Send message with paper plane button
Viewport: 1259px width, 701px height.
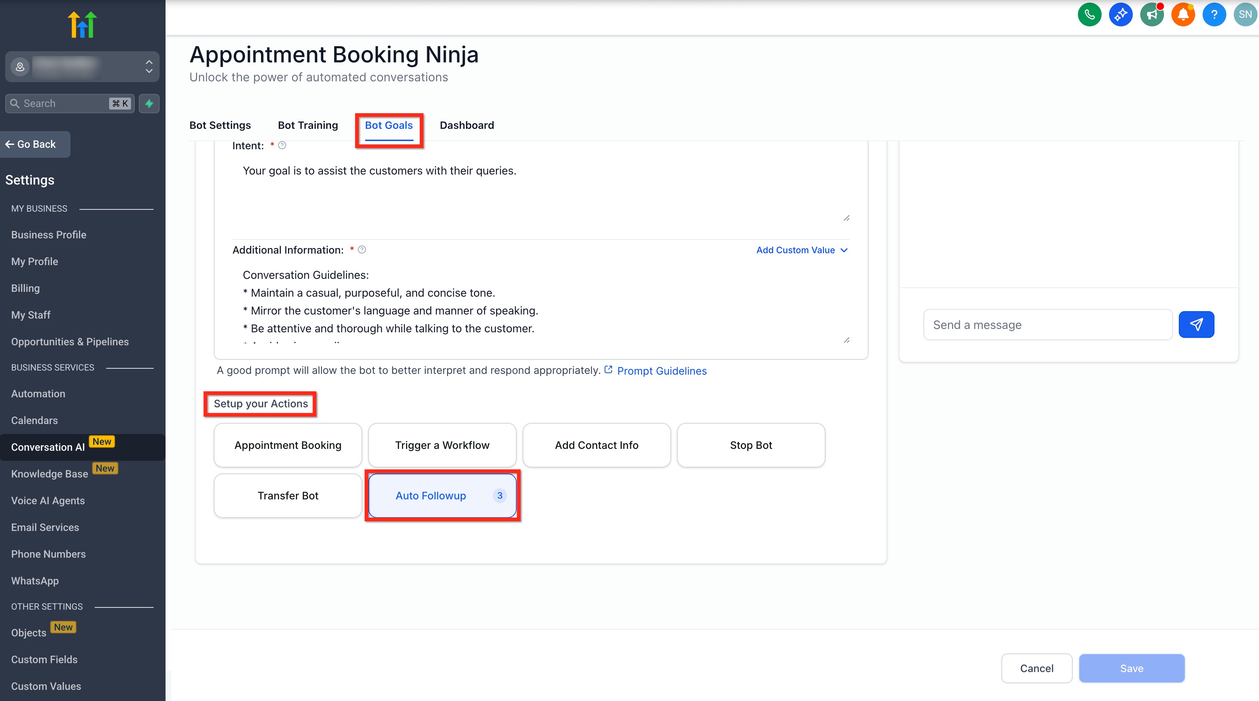(x=1196, y=325)
